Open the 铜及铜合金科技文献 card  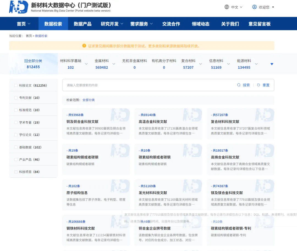(x=96, y=124)
